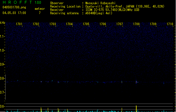Click the 1702 time marker
The width and height of the screenshot is (176, 112).
click(x=36, y=24)
